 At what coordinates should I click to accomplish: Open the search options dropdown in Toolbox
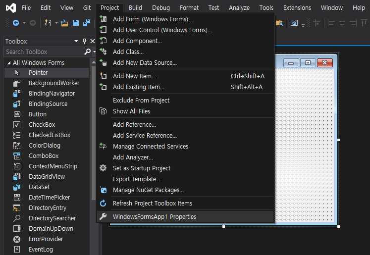(x=94, y=51)
